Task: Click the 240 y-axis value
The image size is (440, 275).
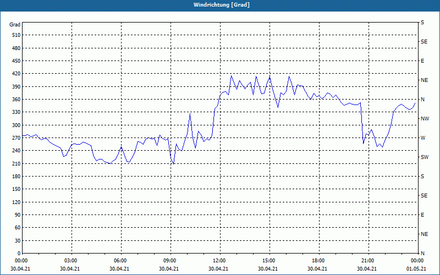Action: click(16, 151)
